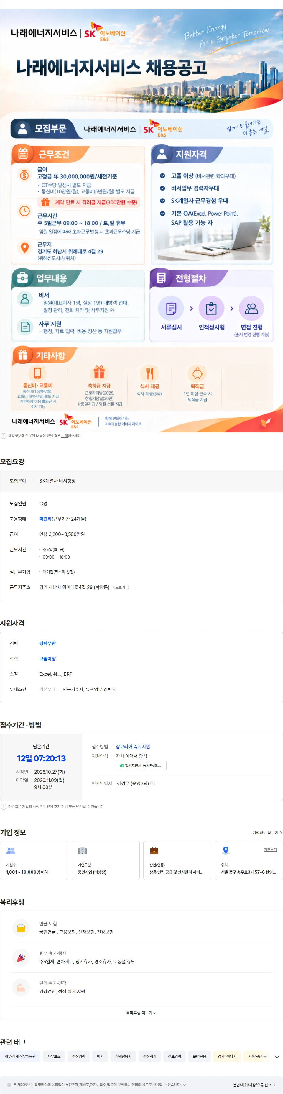
Task: Select the 사무보조 tag
Action: pos(54,1056)
